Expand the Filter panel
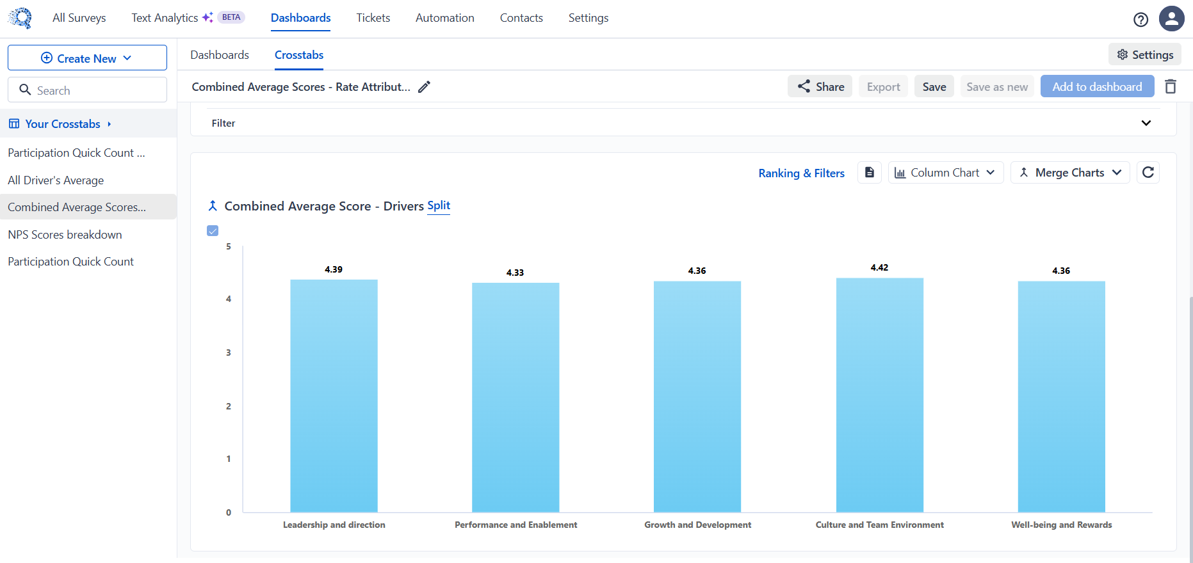The width and height of the screenshot is (1193, 563). point(1146,123)
